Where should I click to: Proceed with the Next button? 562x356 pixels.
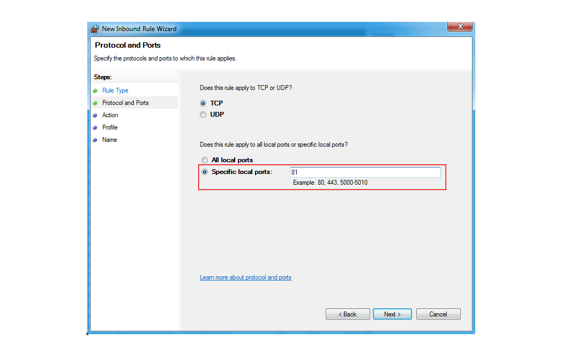pyautogui.click(x=392, y=314)
